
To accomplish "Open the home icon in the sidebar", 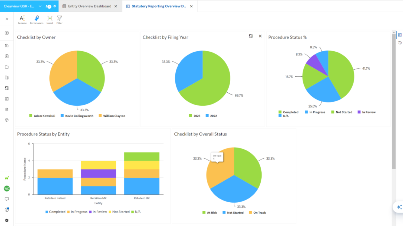I will [x=7, y=45].
